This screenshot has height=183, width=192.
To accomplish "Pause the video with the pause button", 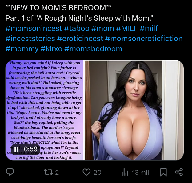I will point(17,149).
